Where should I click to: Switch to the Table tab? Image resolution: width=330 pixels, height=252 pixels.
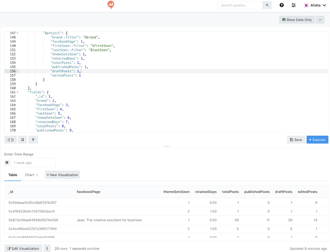coord(13,175)
